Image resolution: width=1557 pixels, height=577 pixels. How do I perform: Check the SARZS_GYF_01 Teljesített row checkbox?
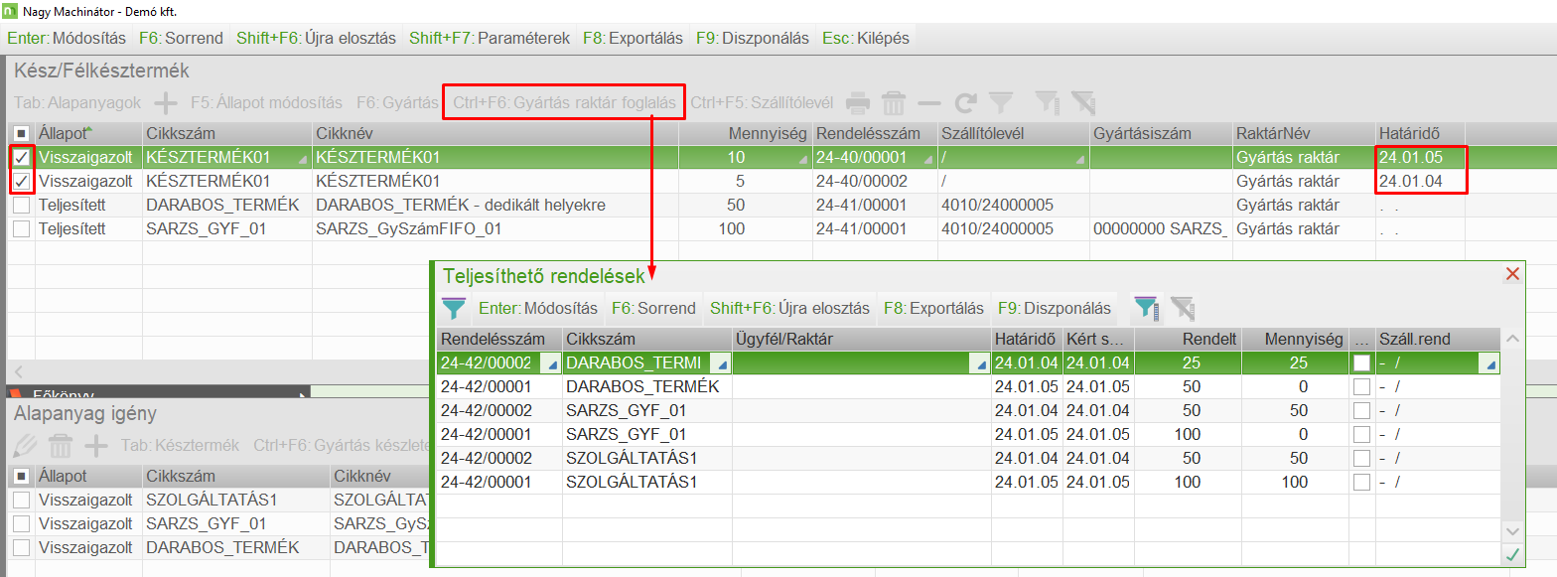pyautogui.click(x=22, y=228)
